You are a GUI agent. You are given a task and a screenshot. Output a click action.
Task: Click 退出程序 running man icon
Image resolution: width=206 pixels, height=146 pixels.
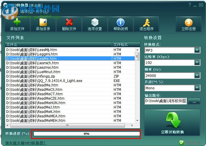146,22
